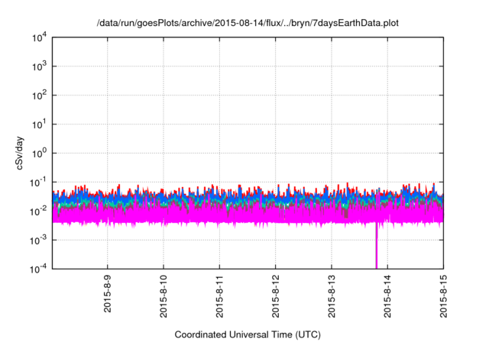Click the 10^0 y-axis tick label

39,153
